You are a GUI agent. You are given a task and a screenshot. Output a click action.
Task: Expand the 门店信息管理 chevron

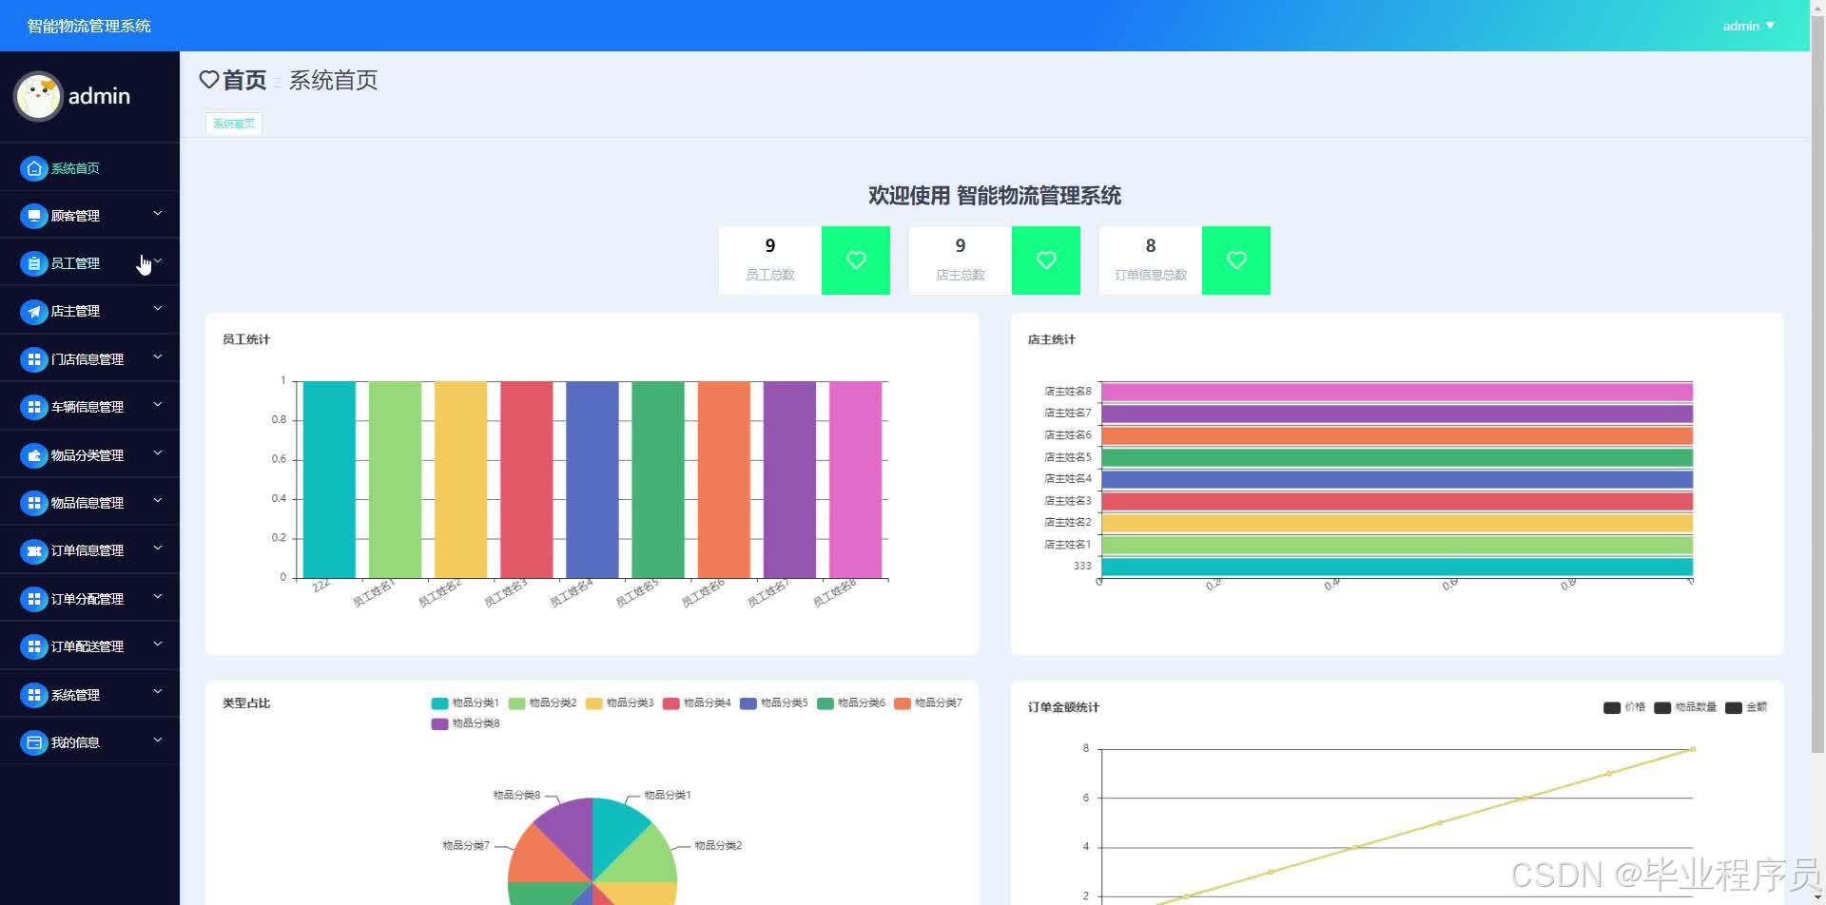[x=158, y=357]
